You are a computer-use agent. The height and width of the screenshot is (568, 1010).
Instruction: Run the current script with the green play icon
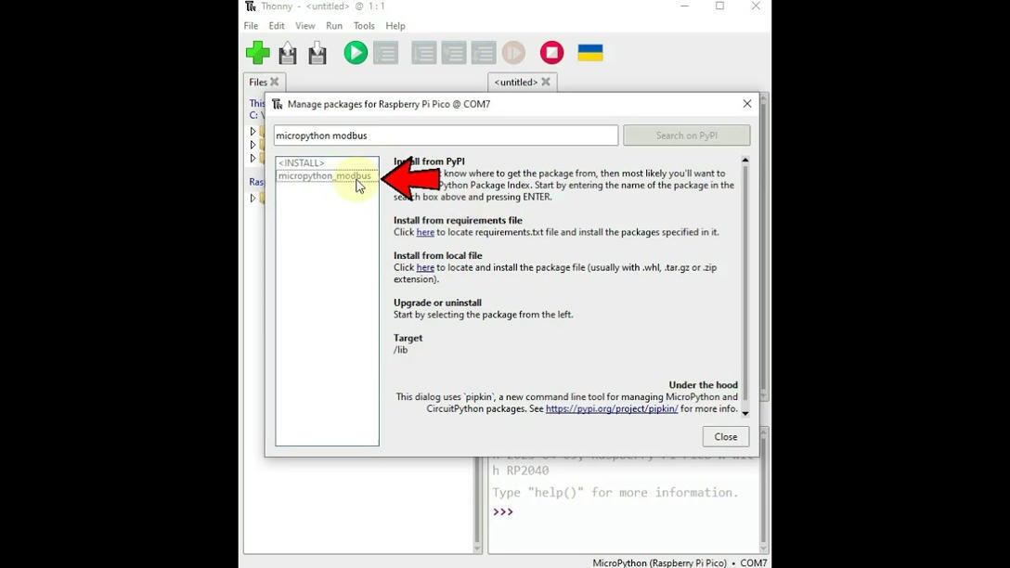tap(356, 53)
